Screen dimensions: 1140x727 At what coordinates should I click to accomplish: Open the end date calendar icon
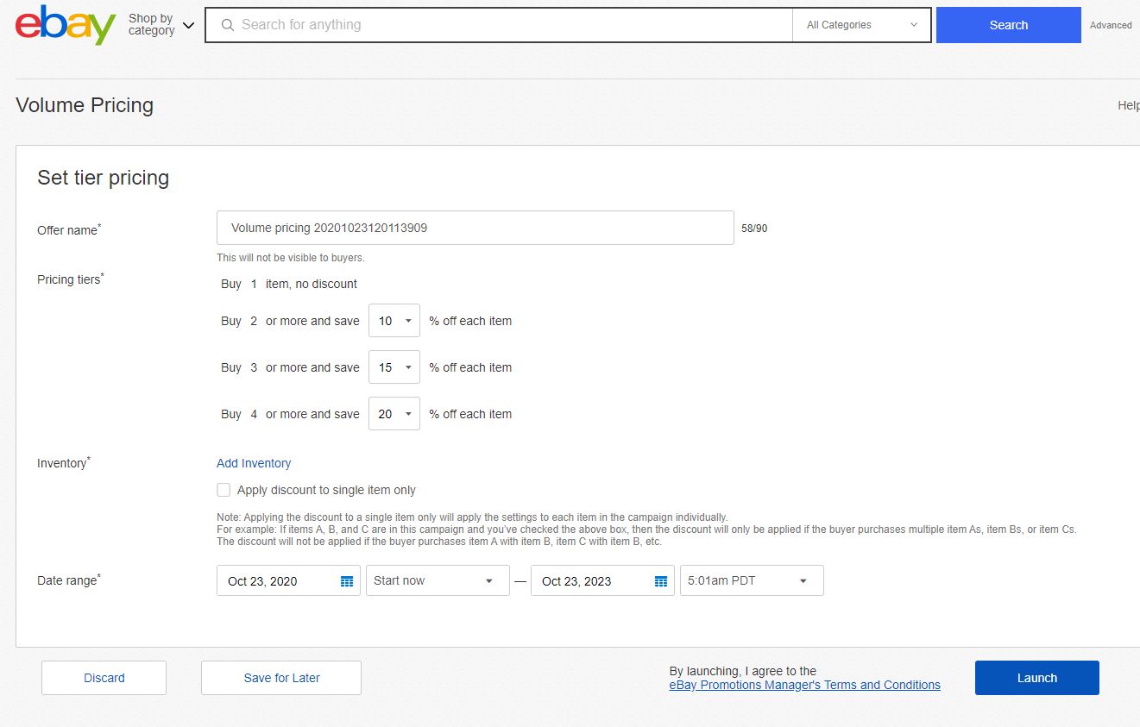tap(661, 581)
